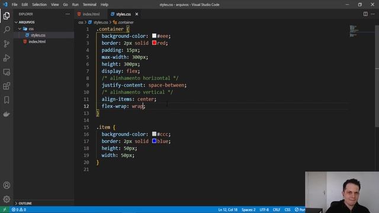Open the Accounts menu icon
379x213 pixels.
tap(7, 185)
